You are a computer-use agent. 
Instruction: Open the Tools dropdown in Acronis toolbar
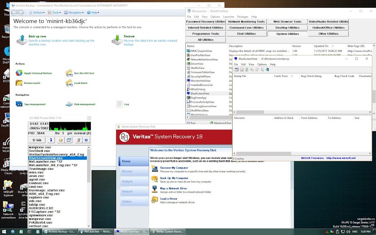(x=54, y=13)
